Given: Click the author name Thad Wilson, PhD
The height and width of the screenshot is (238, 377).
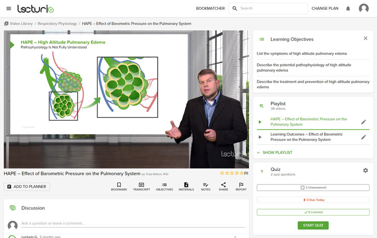Looking at the screenshot, I should coord(157,174).
